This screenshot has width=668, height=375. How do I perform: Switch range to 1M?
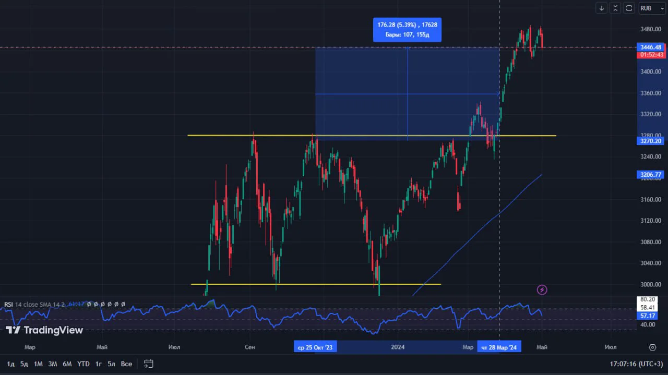coord(38,364)
